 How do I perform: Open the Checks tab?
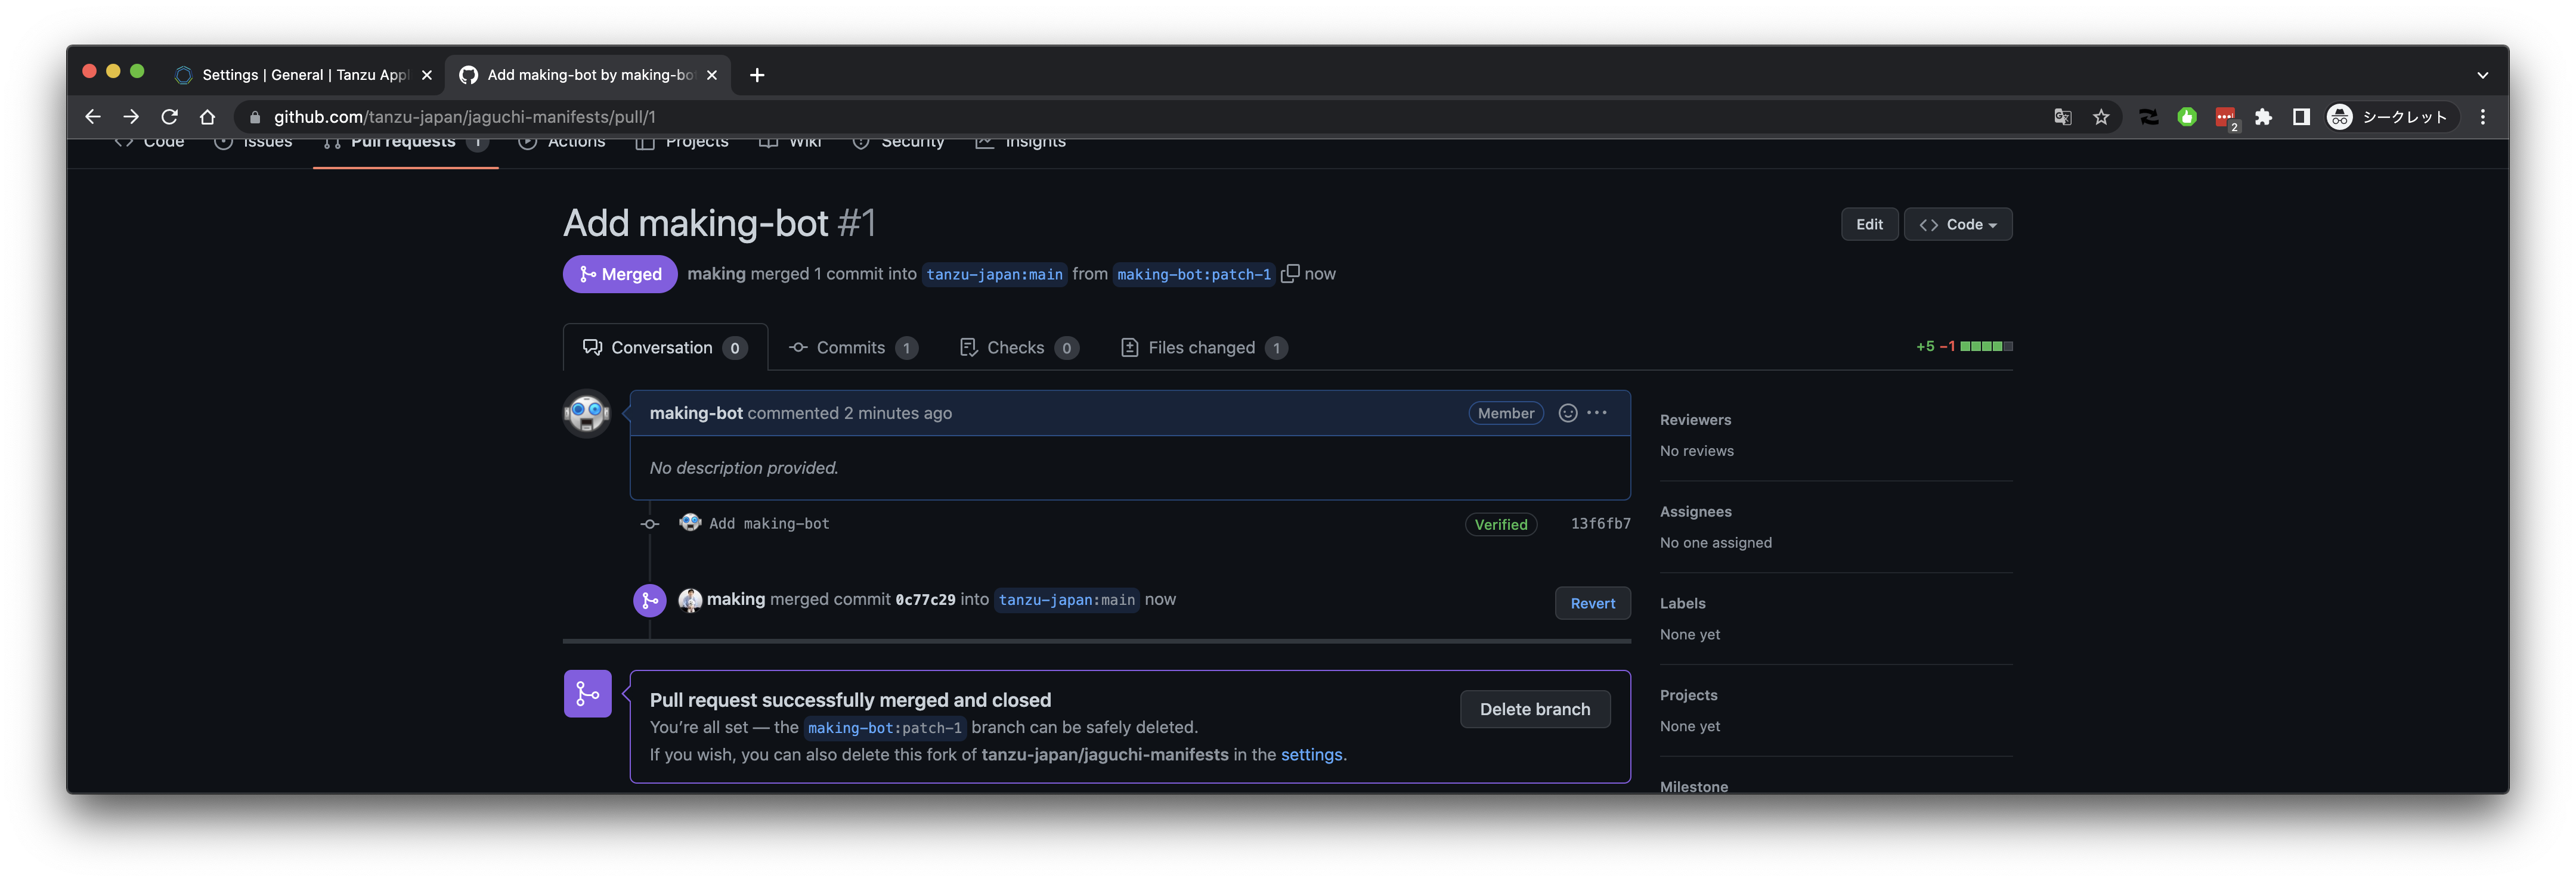click(1016, 347)
